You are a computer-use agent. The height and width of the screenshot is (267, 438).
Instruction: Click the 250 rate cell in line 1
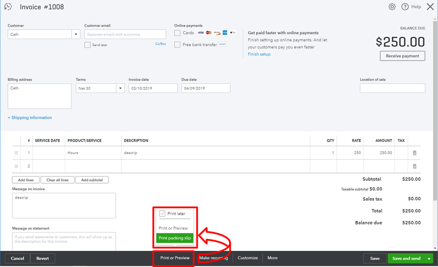click(350, 153)
